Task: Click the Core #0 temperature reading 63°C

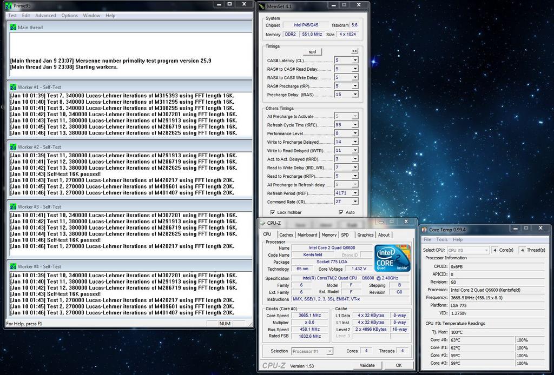Action: click(x=482, y=340)
